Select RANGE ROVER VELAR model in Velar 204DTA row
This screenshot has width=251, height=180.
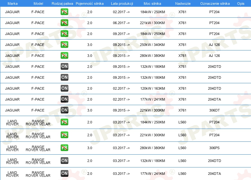coord(38,174)
